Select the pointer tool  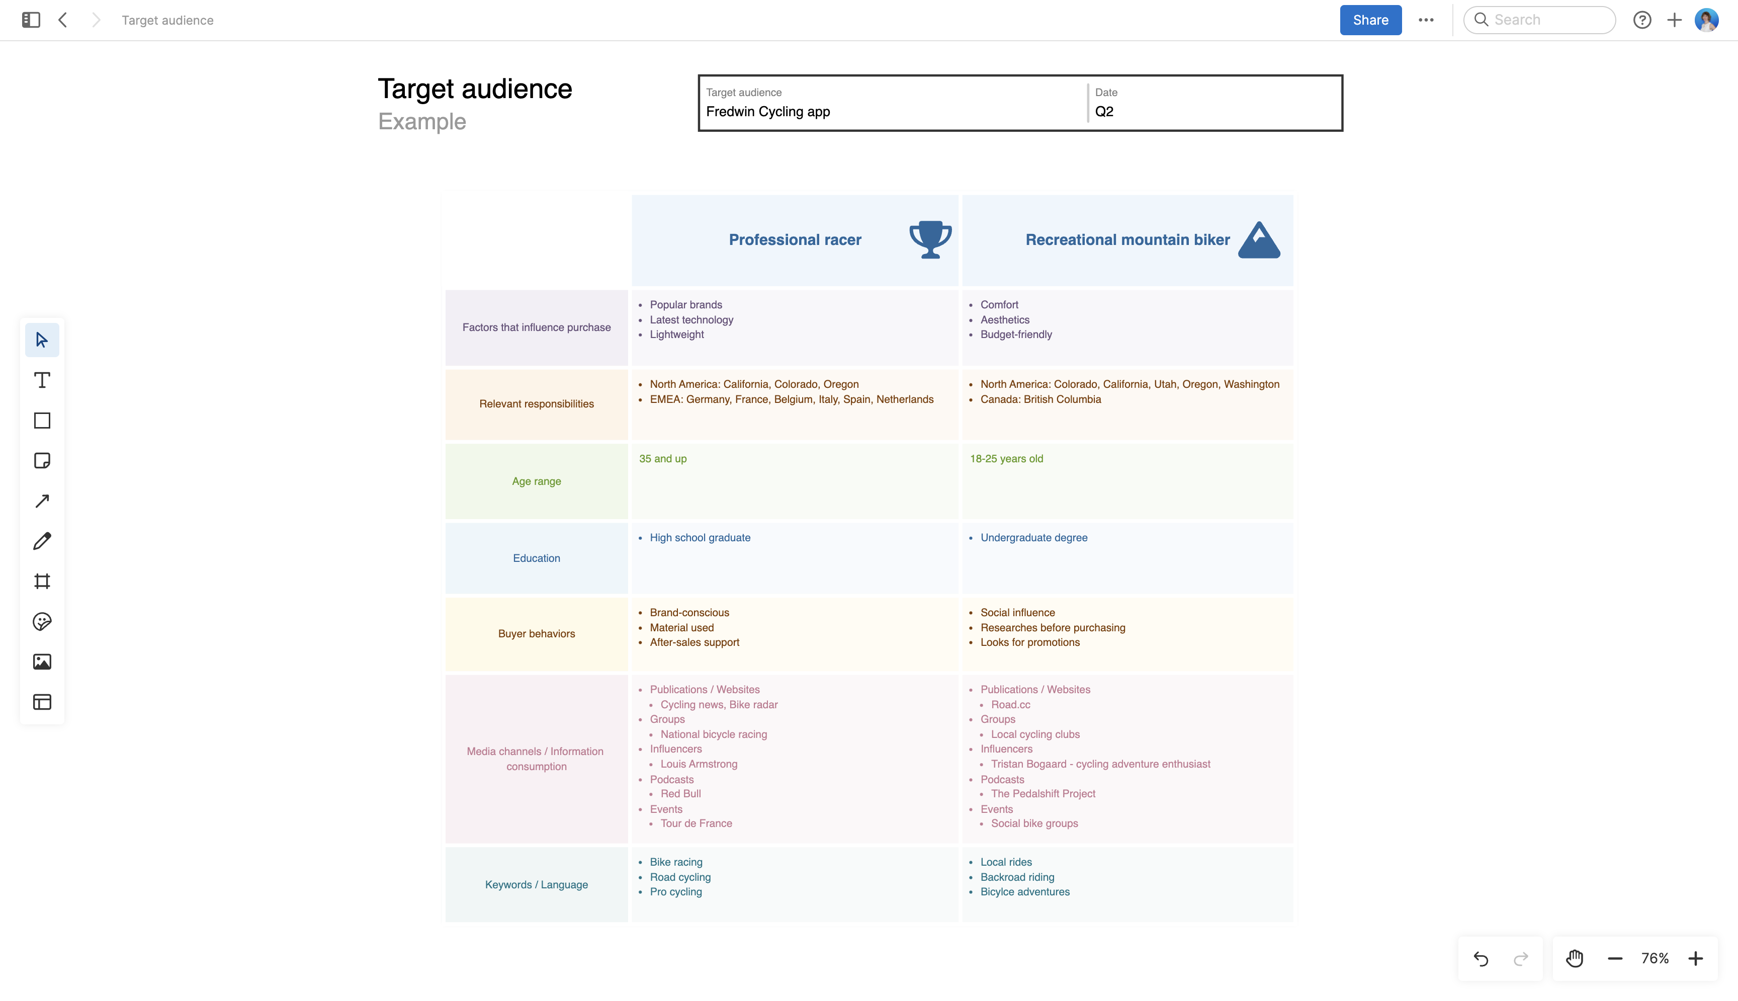42,339
